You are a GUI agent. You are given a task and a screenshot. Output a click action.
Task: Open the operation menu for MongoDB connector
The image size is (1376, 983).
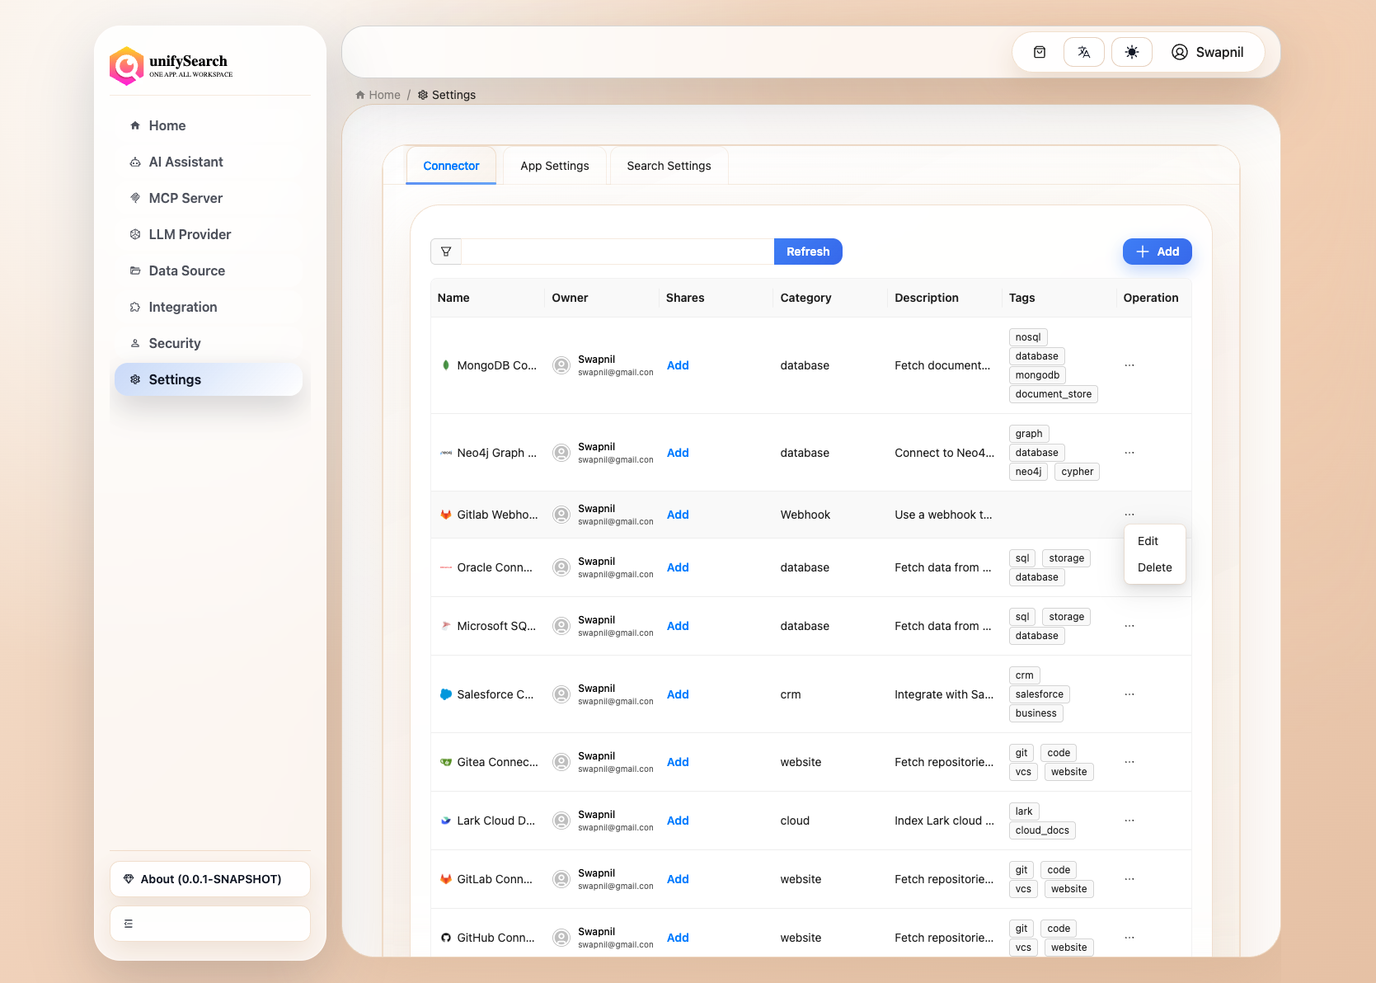click(x=1129, y=365)
